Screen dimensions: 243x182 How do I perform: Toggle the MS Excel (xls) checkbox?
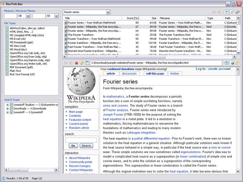(x=7, y=39)
